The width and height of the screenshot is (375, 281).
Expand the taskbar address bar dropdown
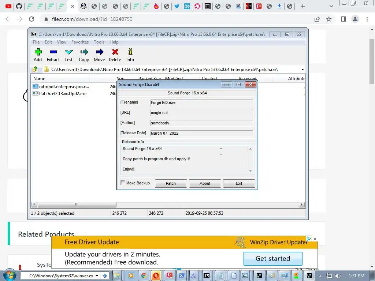click(97, 276)
